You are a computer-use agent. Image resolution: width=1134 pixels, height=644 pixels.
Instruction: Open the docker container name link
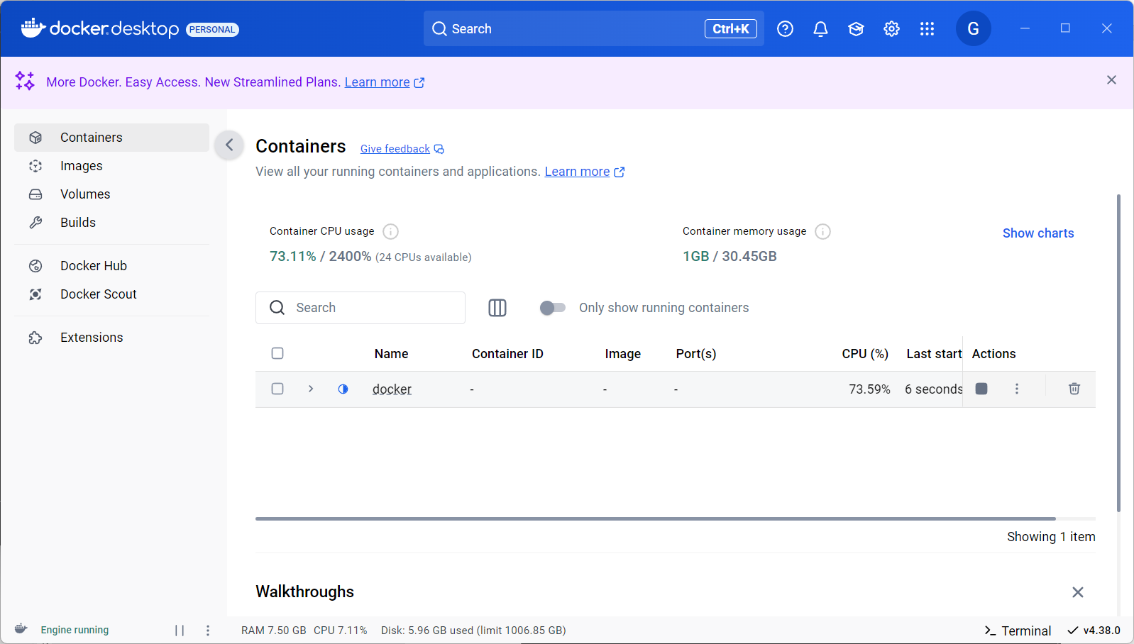pyautogui.click(x=392, y=389)
